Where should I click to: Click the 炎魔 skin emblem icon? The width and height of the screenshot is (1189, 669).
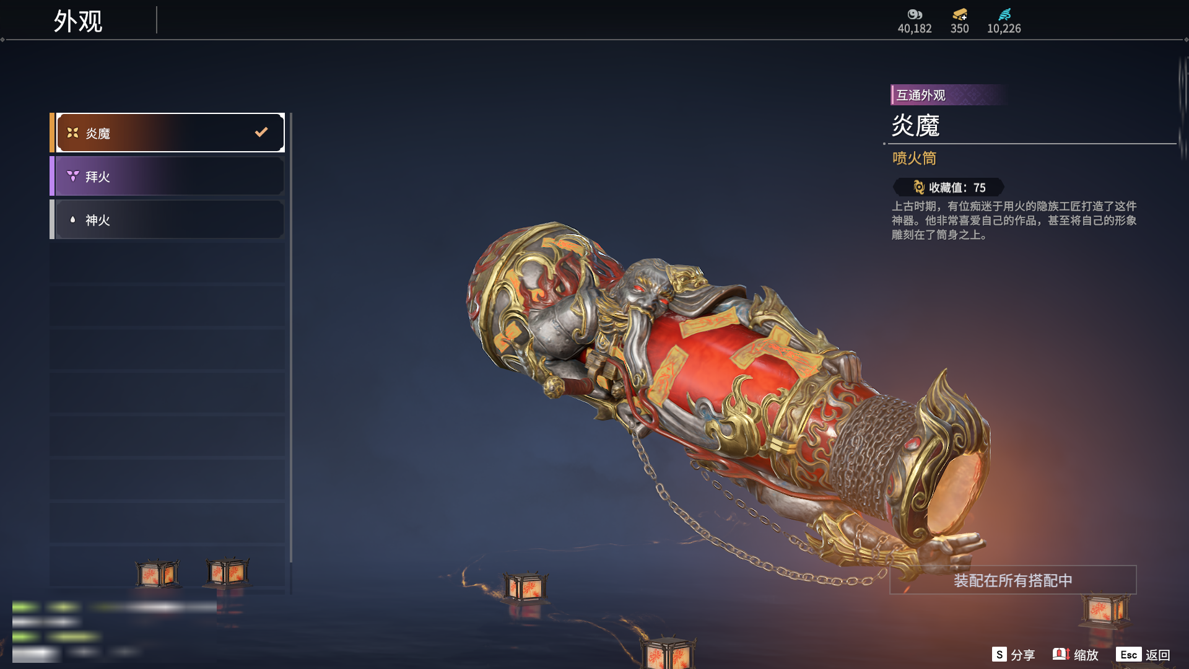[x=72, y=133]
